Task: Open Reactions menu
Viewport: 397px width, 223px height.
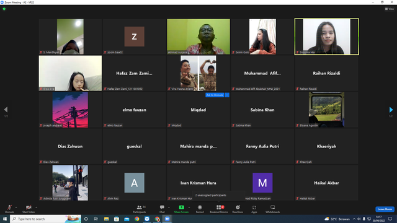Action: tap(238, 209)
